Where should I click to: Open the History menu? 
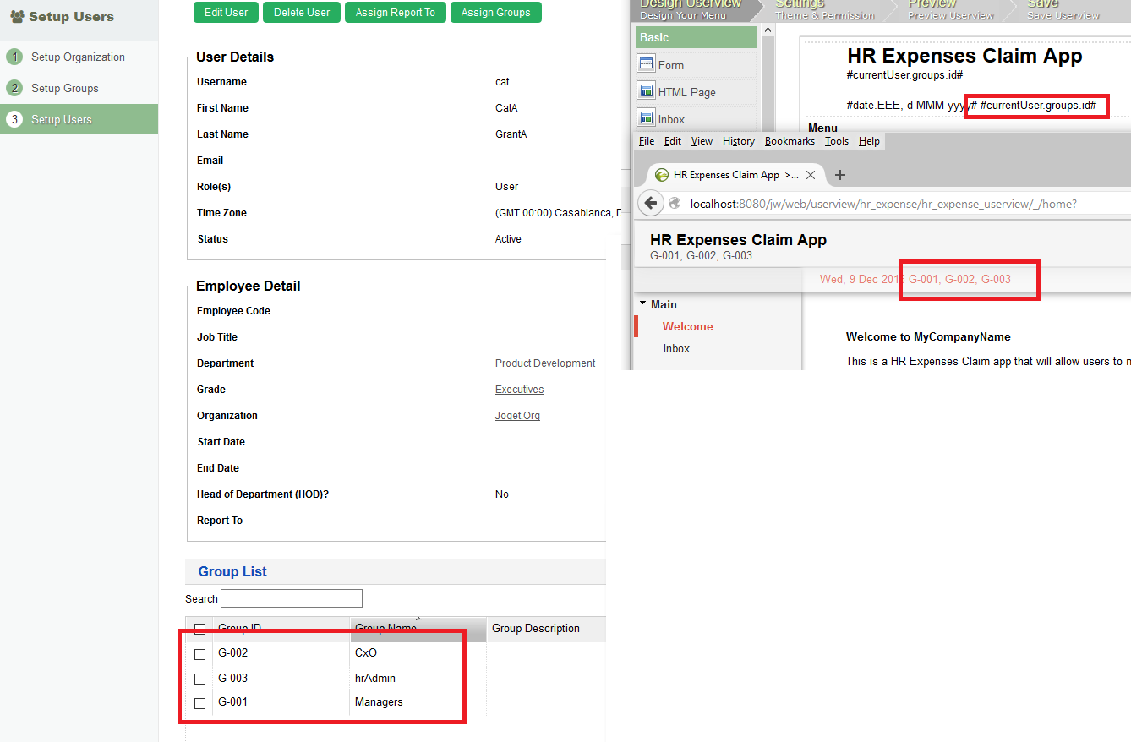[738, 141]
